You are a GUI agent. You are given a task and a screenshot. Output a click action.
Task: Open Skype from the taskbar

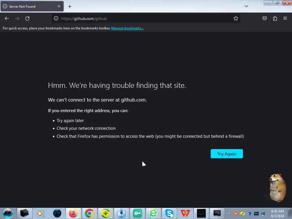click(x=169, y=213)
